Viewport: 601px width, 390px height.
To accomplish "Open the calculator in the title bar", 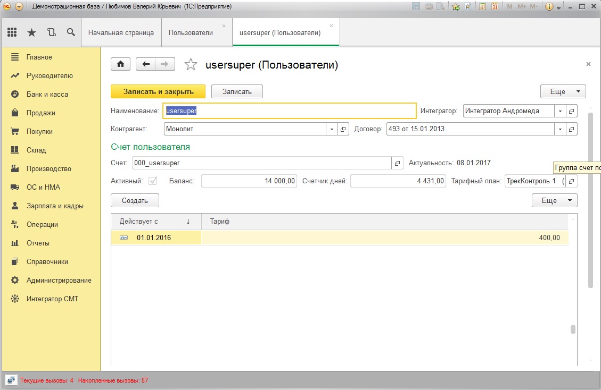I will tap(483, 6).
